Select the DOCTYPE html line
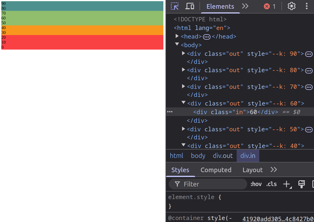Screen dimensions: 314x222 tap(200, 19)
